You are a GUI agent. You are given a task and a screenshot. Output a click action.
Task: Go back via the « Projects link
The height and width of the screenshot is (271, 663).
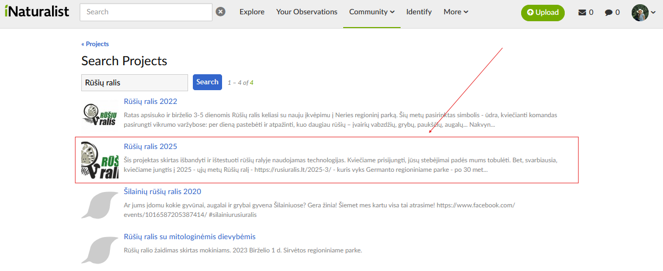[95, 44]
